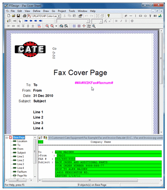This screenshot has width=167, height=190.
Task: Click the New document icon
Action: 9,16
